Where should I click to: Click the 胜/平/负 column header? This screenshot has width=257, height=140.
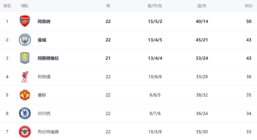click(x=155, y=6)
